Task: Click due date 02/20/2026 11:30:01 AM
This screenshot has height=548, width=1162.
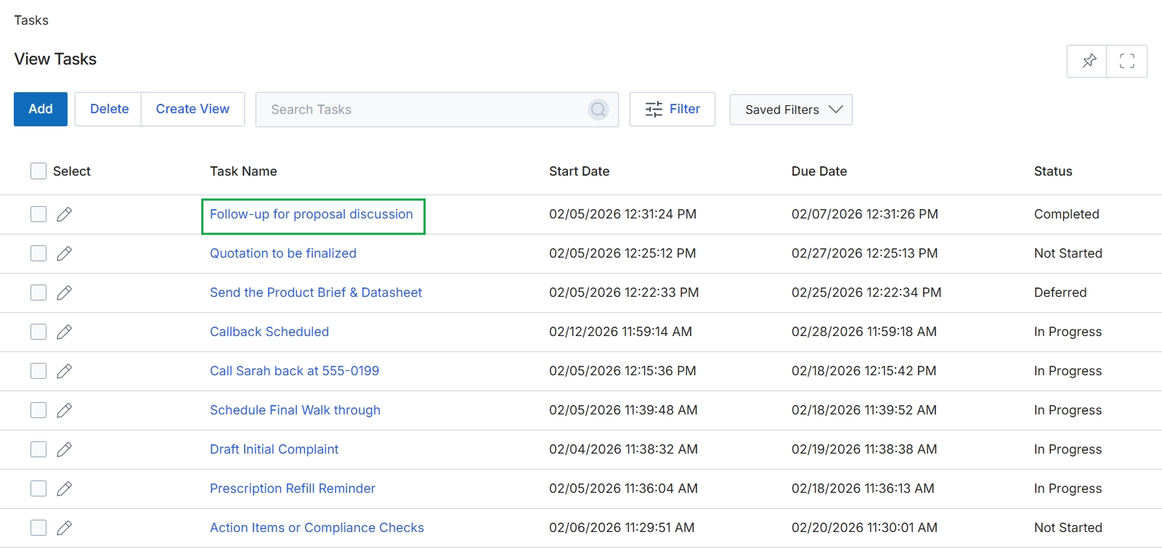Action: (864, 528)
